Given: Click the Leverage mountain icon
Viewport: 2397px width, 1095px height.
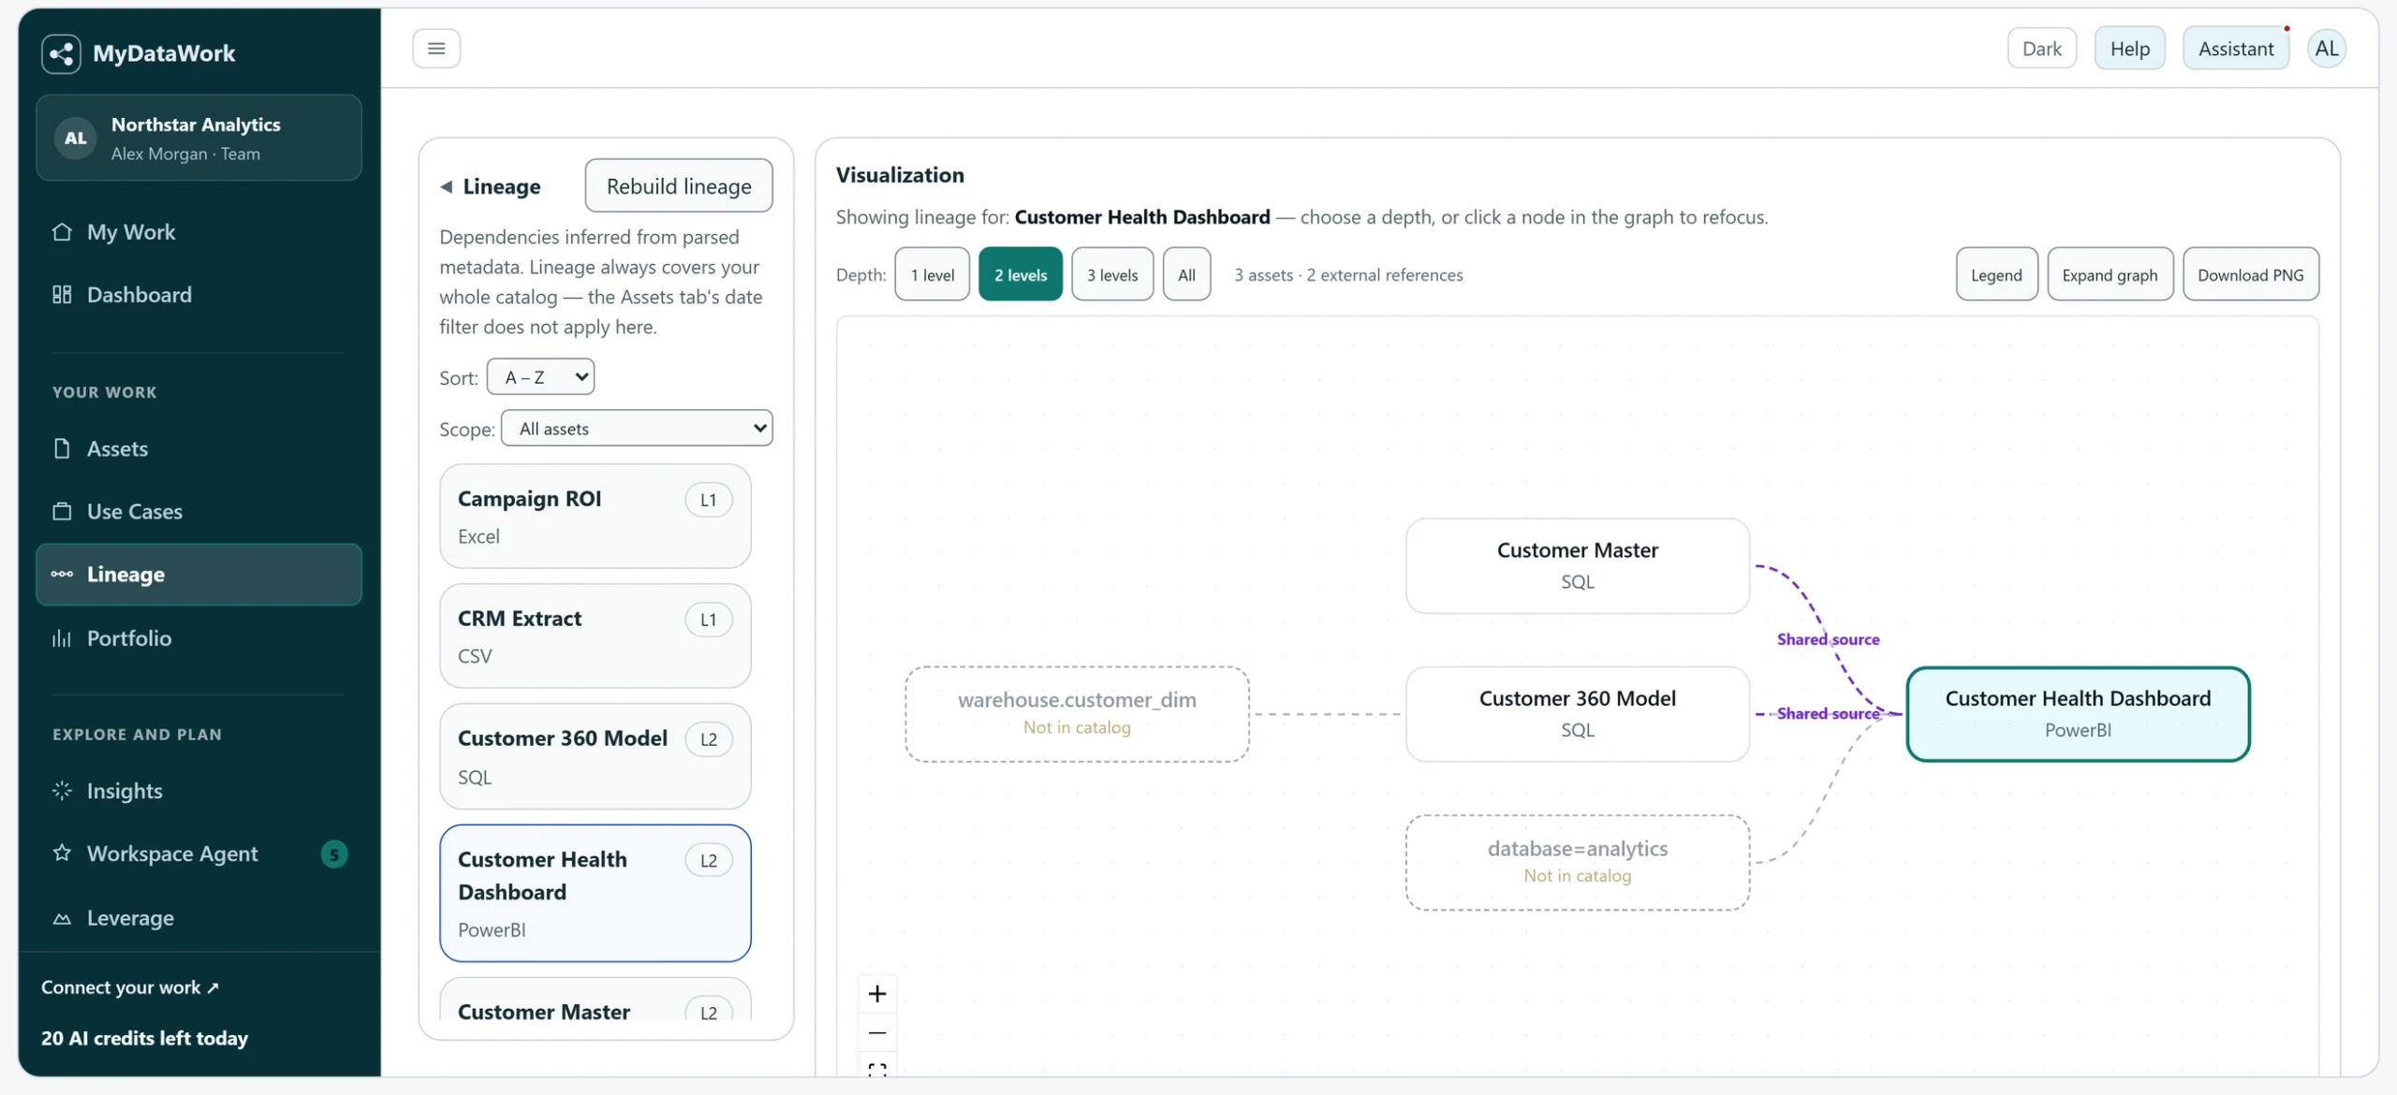Looking at the screenshot, I should tap(62, 918).
